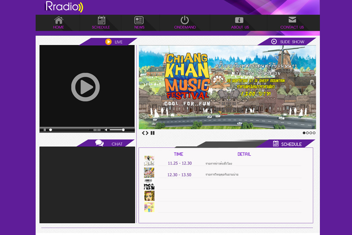This screenshot has width=352, height=235.
Task: Show the next slide arrow
Action: (147, 133)
